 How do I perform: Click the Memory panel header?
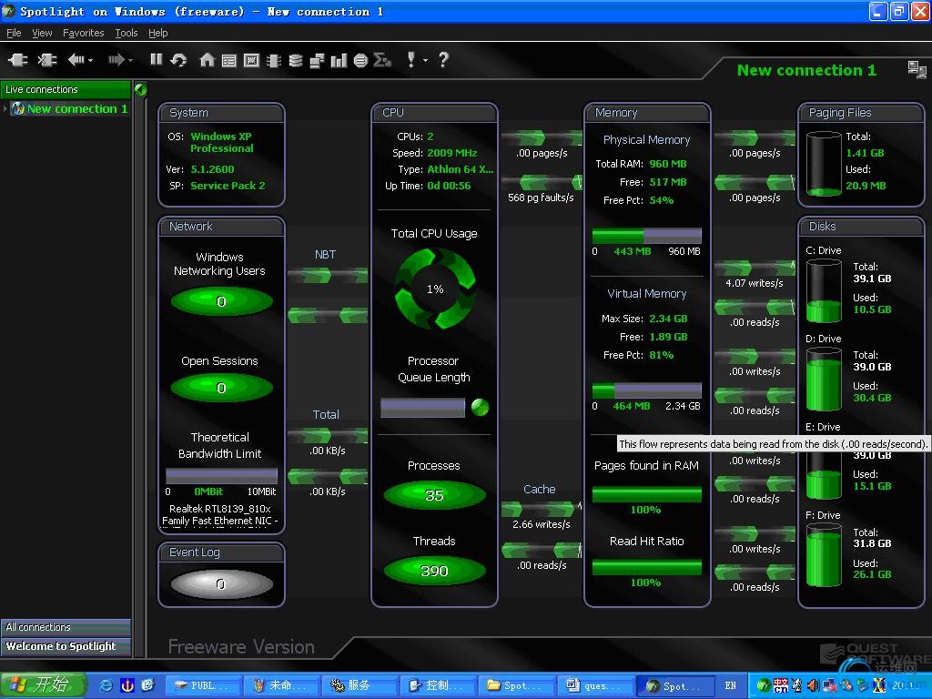pos(647,112)
